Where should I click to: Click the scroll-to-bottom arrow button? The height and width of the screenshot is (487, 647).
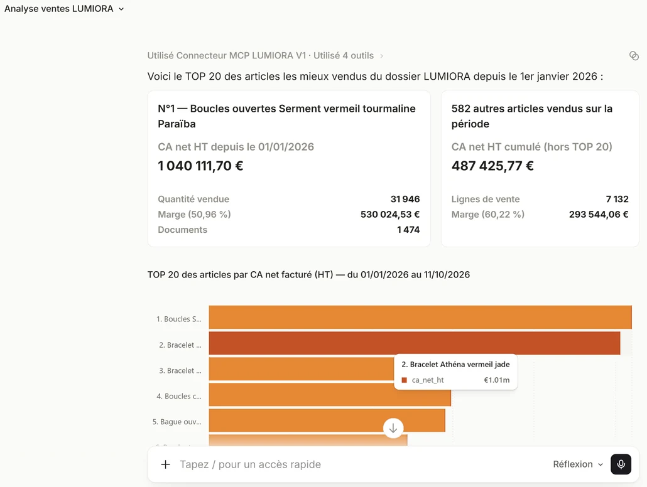pos(393,428)
